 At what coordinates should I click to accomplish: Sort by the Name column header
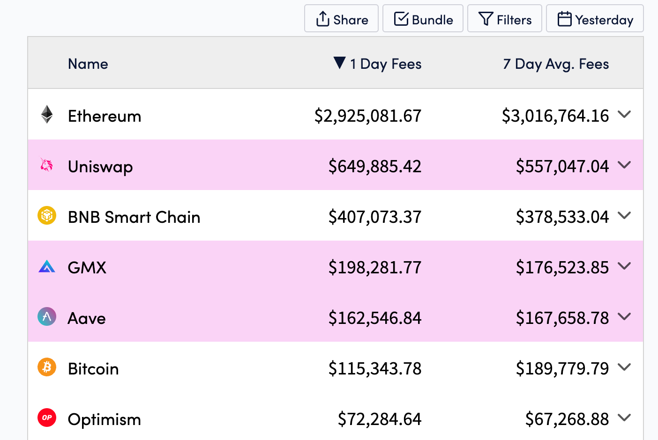88,64
